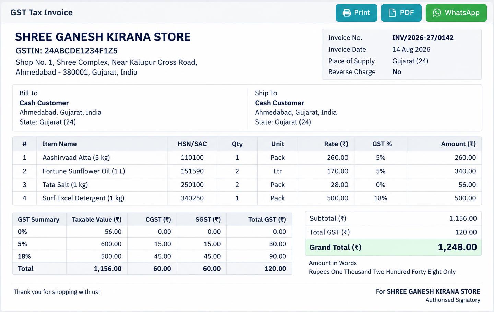Screen dimensions: 494x312
Task: Click the Total row label in GST Summary
Action: point(26,269)
